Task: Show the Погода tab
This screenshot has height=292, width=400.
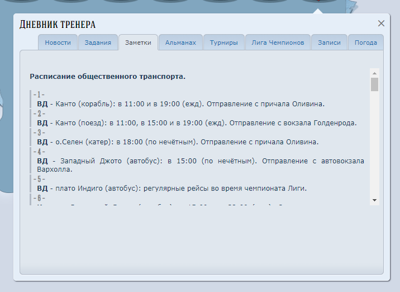Action: click(366, 43)
